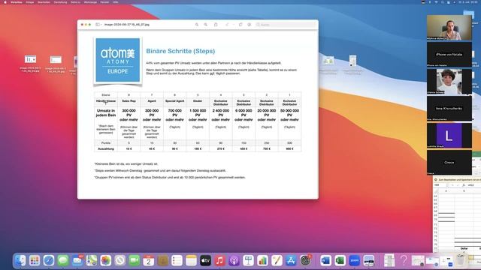This screenshot has width=481, height=270.
Task: Open Messages from the dock
Action: [x=63, y=260]
